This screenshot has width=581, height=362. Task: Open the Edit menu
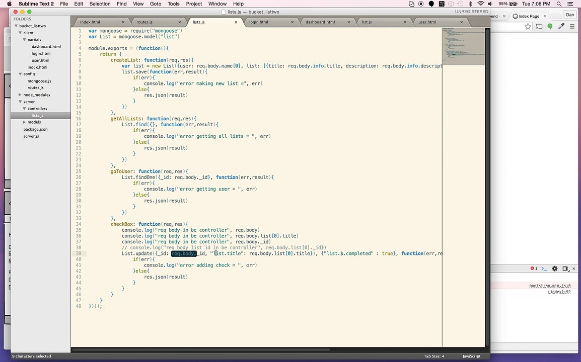79,4
